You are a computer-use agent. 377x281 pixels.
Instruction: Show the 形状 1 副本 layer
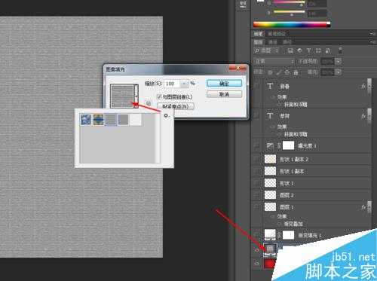tap(257, 171)
